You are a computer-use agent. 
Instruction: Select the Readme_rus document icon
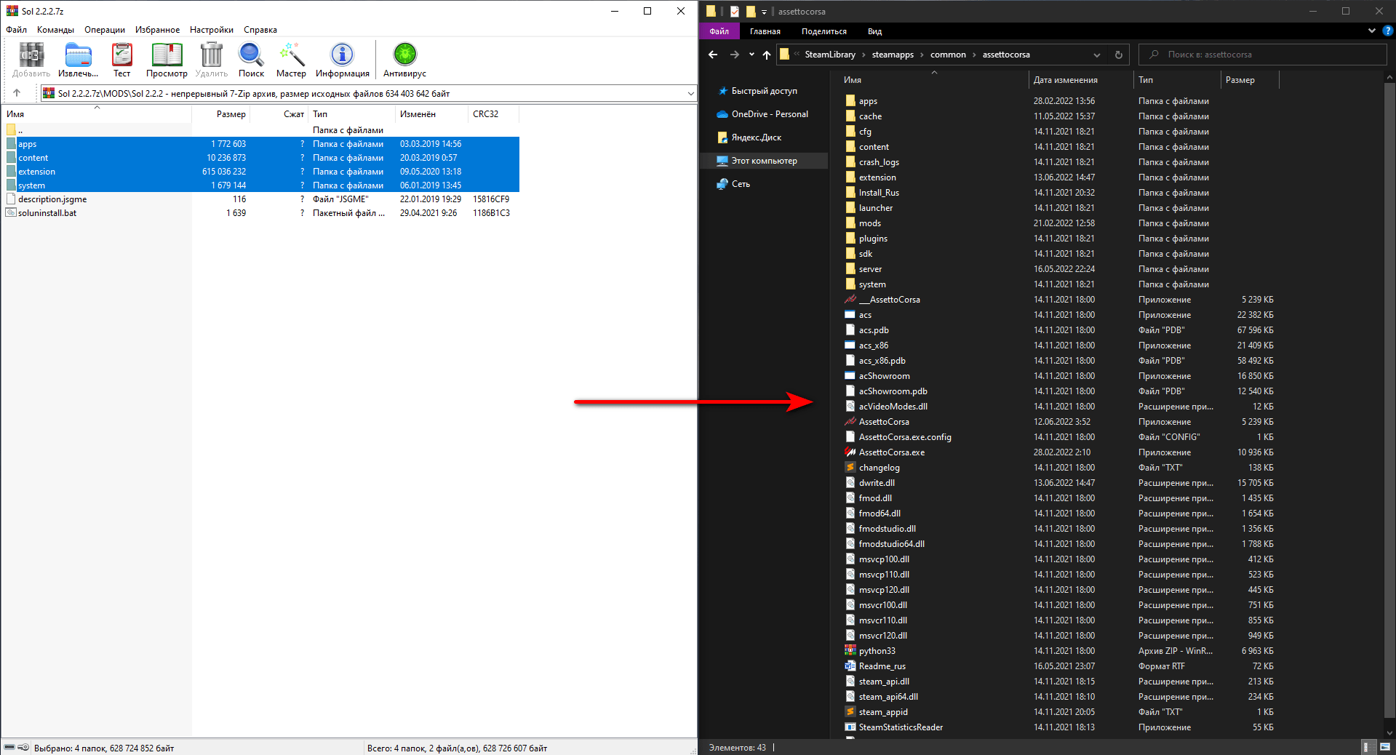point(850,666)
